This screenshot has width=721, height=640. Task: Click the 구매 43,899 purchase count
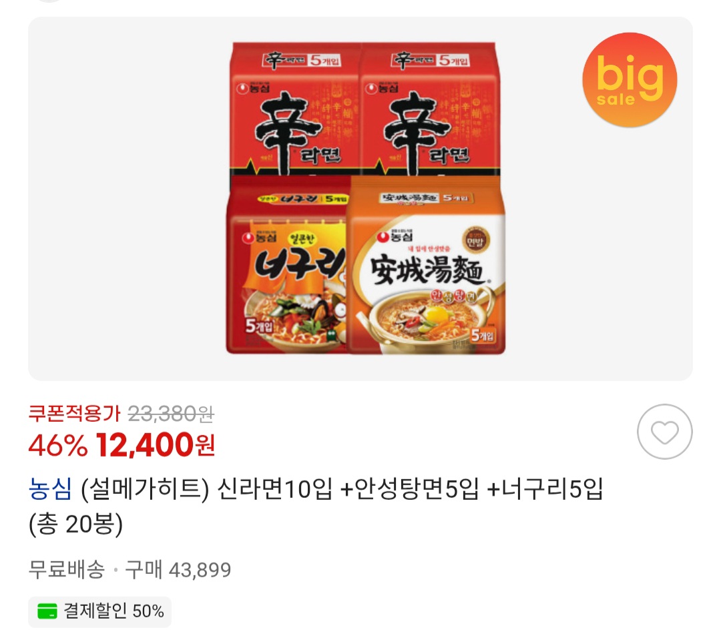pos(178,570)
